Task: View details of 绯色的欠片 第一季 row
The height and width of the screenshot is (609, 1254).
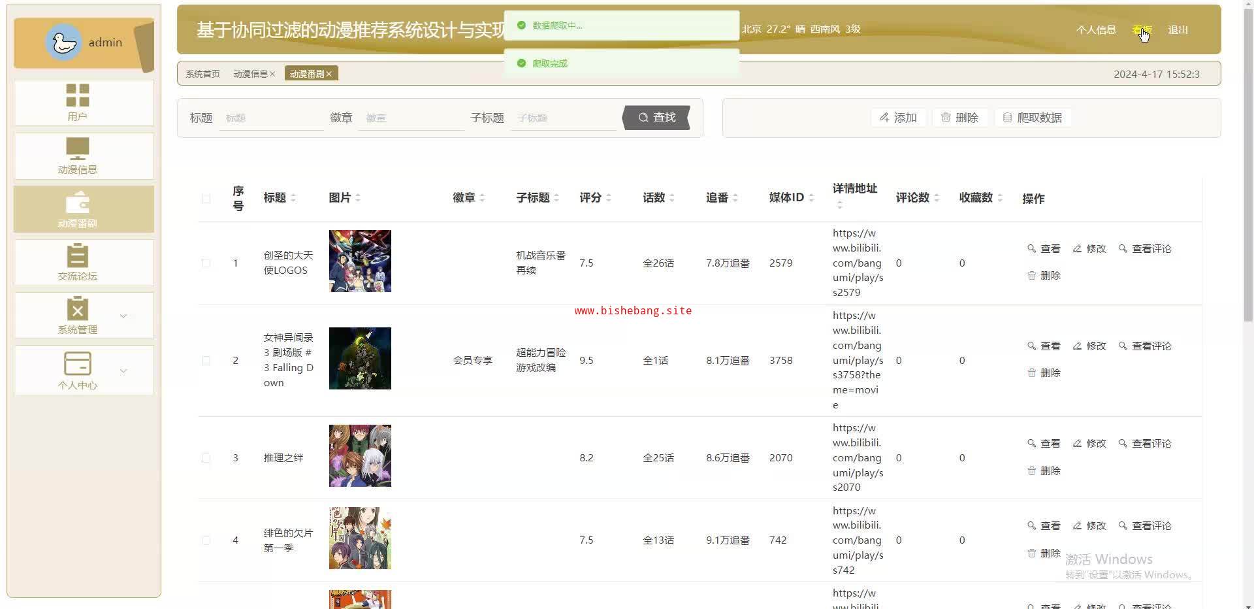Action: pyautogui.click(x=1044, y=525)
